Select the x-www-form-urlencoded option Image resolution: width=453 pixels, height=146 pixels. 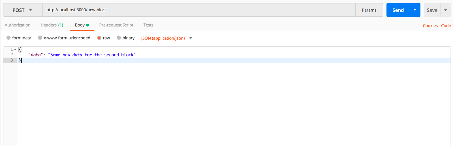click(x=40, y=38)
